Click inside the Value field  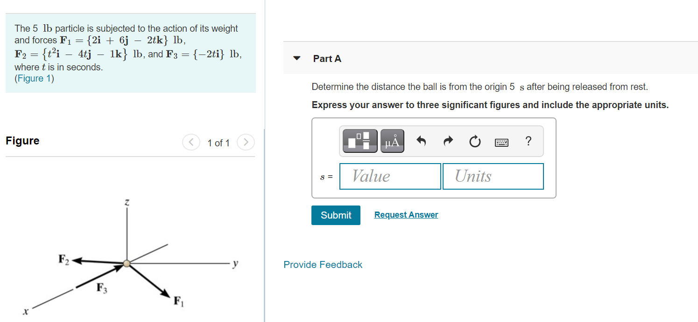coord(390,176)
